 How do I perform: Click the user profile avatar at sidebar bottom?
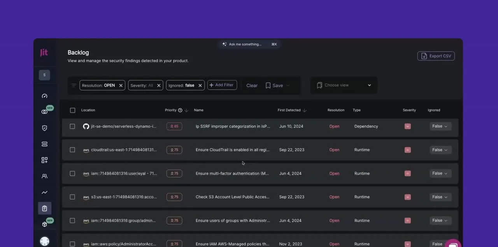pyautogui.click(x=44, y=241)
